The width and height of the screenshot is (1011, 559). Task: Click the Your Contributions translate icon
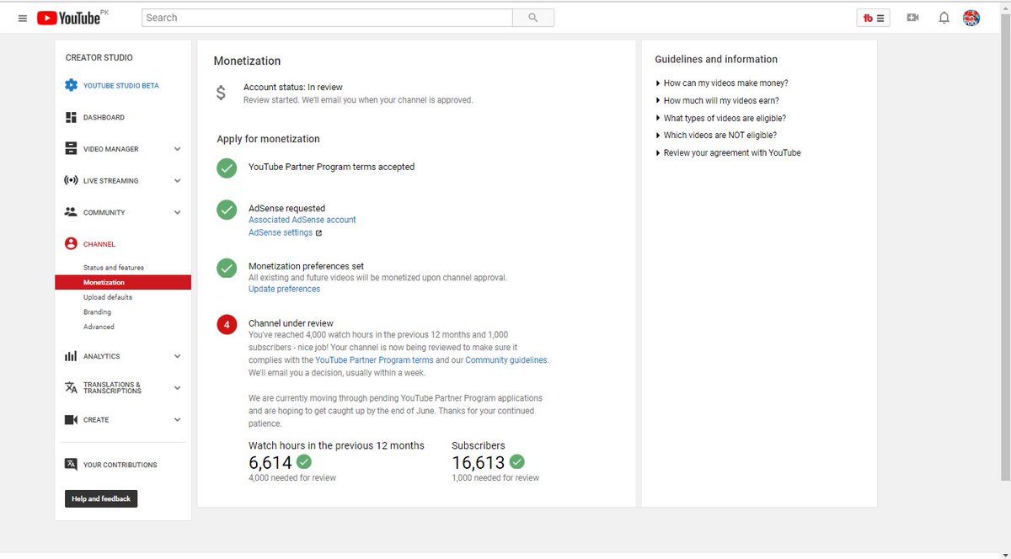pyautogui.click(x=71, y=464)
